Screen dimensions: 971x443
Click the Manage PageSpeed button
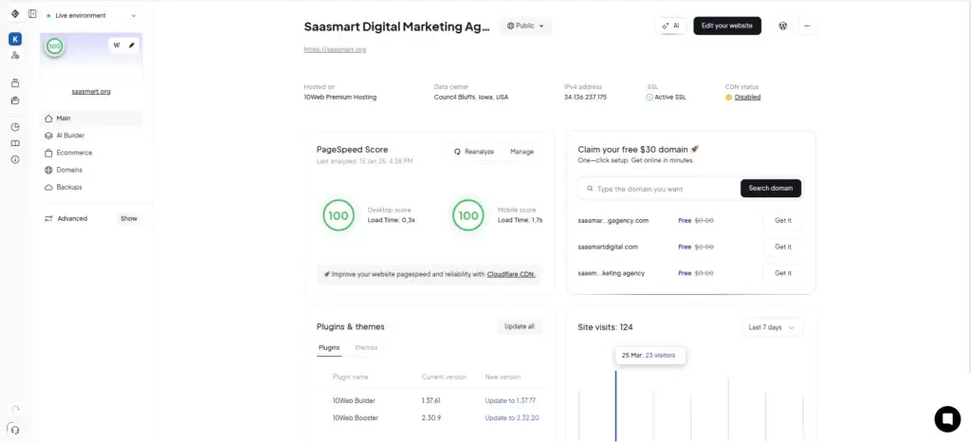pyautogui.click(x=522, y=152)
